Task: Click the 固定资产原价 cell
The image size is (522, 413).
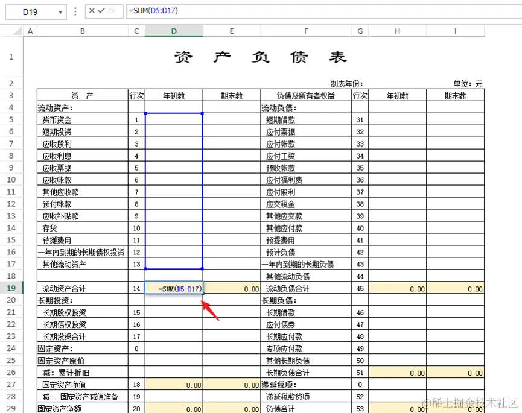Action: (83, 361)
